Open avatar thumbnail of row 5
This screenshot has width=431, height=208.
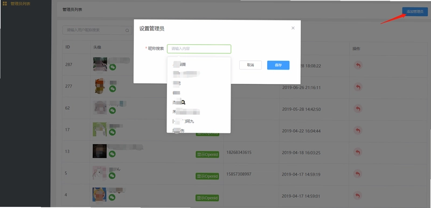point(100,173)
